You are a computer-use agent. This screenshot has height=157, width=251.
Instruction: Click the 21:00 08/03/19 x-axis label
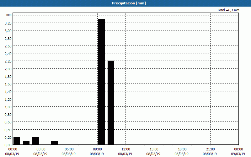click(210, 152)
